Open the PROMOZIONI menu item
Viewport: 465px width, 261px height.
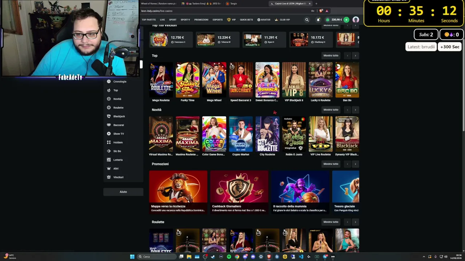click(201, 20)
